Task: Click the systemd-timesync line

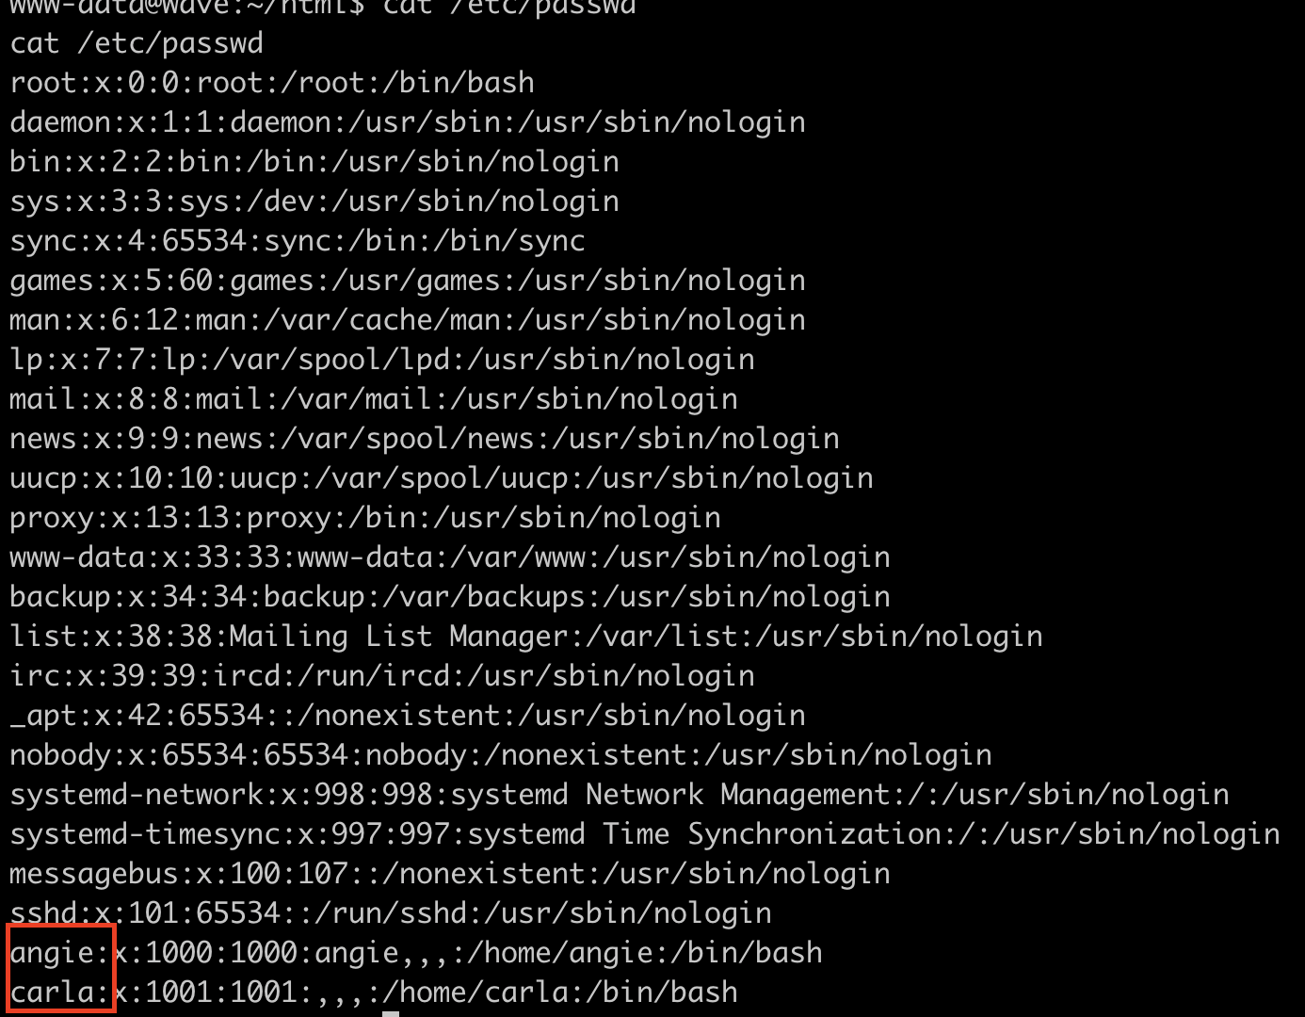Action: 645,834
